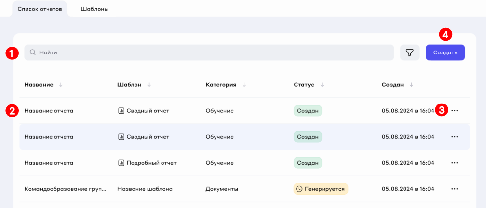
Task: Select the Список отчетов tab
Action: coord(40,9)
